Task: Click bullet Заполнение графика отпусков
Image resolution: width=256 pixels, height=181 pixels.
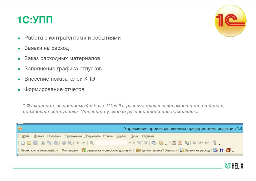Action: pos(63,69)
